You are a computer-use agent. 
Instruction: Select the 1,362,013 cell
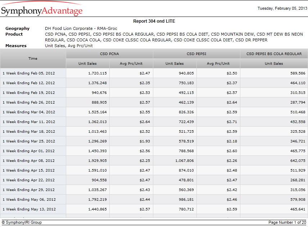pos(87,122)
